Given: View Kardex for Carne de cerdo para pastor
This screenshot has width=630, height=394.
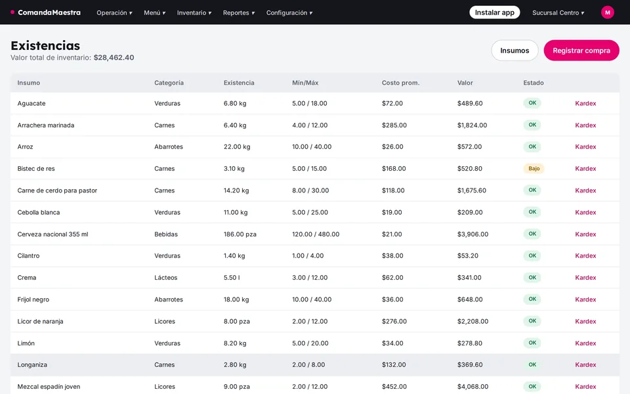Looking at the screenshot, I should [585, 190].
